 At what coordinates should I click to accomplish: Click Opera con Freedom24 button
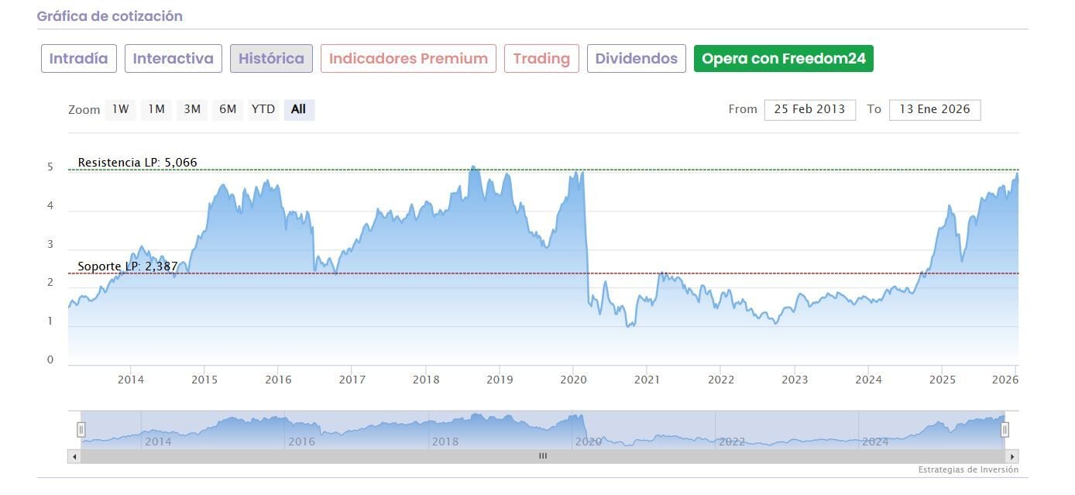784,58
